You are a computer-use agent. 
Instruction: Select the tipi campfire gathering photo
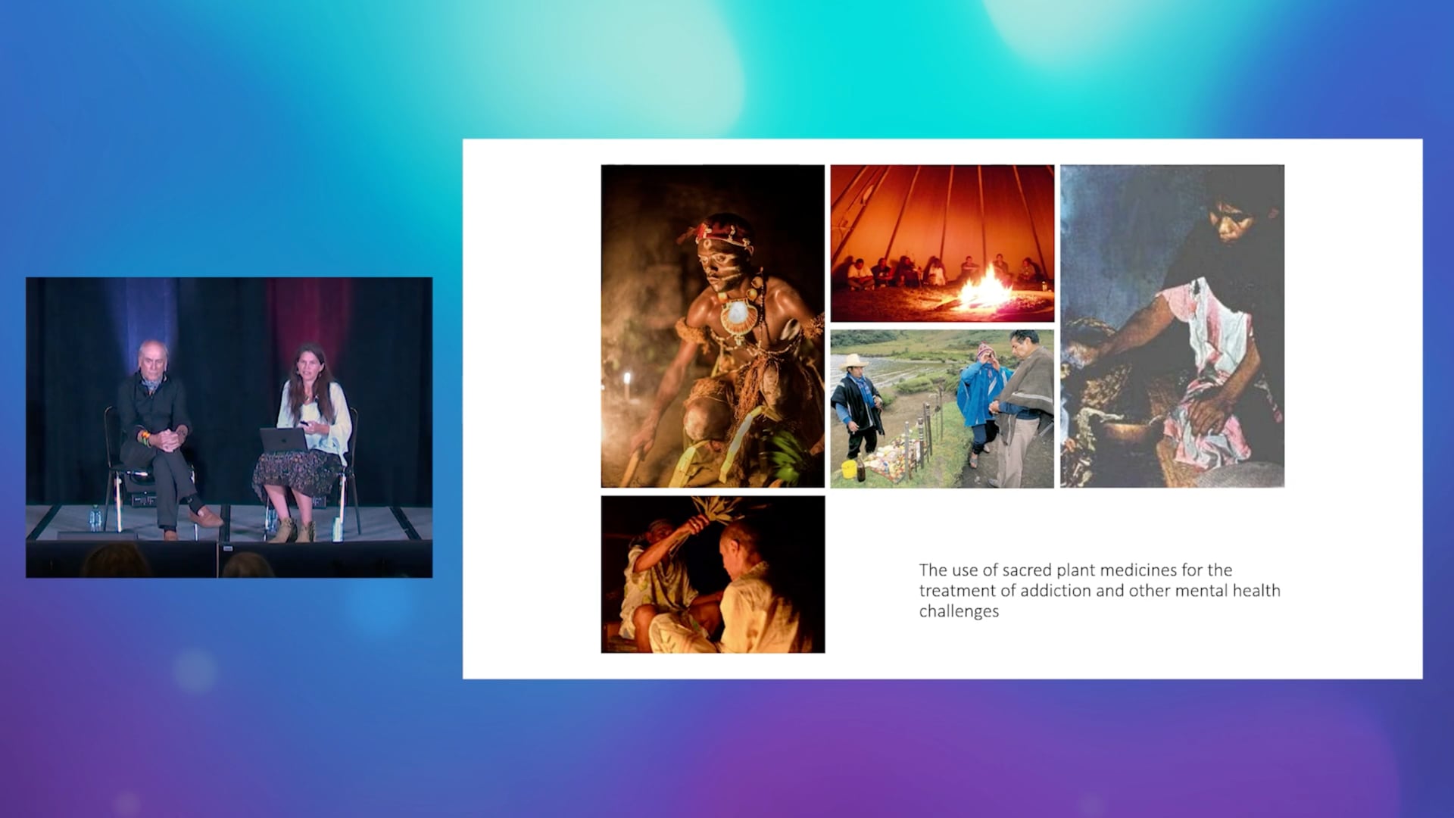[x=942, y=243]
